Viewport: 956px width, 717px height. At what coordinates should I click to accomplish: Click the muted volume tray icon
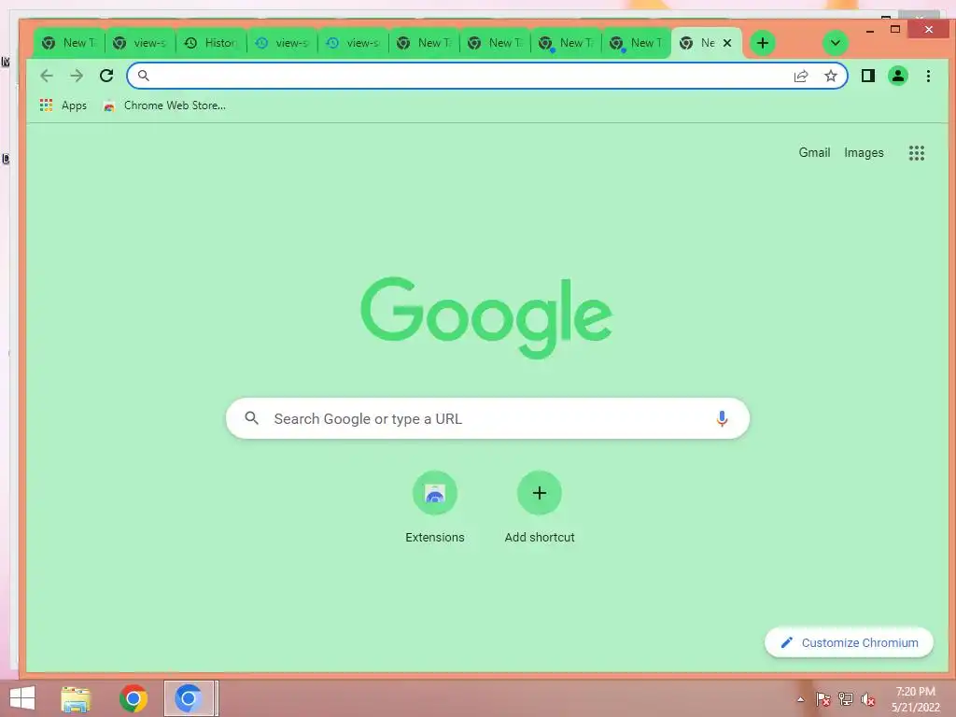(867, 699)
